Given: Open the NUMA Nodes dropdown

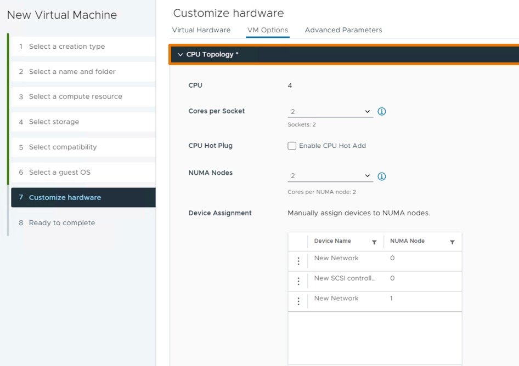Looking at the screenshot, I should coord(330,176).
